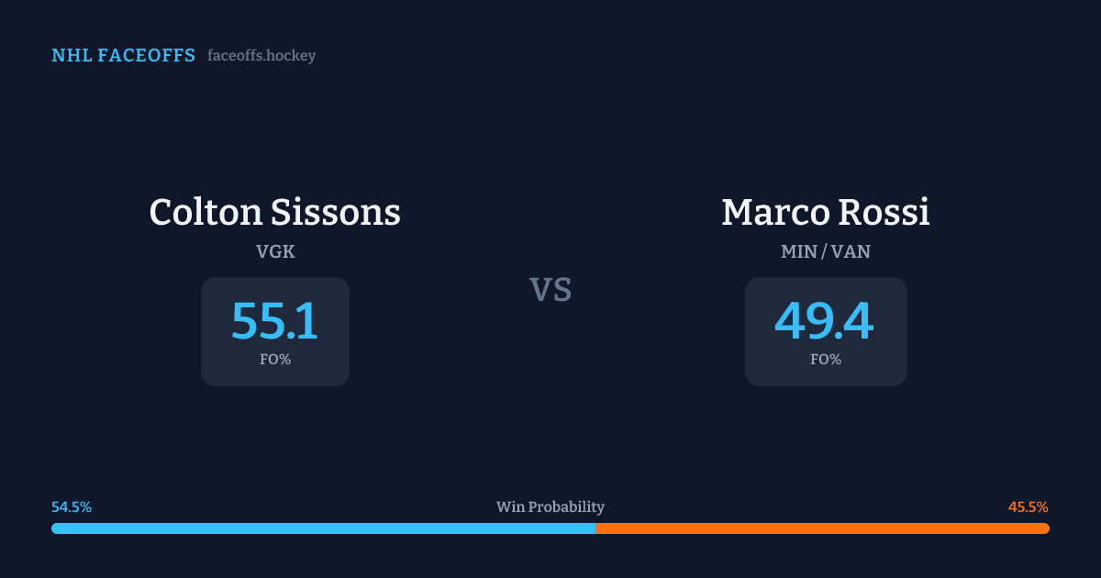Viewport: 1101px width, 578px height.
Task: Click the 54.5% win probability label
Action: click(72, 507)
